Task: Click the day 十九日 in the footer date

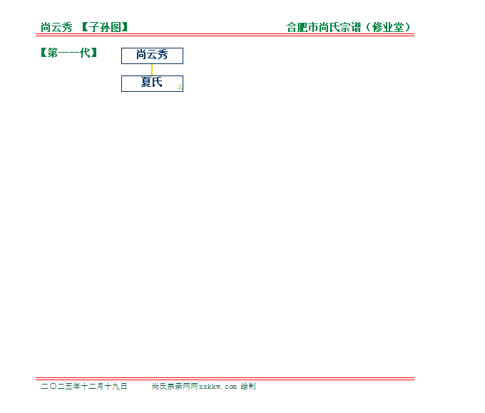Action: [116, 386]
